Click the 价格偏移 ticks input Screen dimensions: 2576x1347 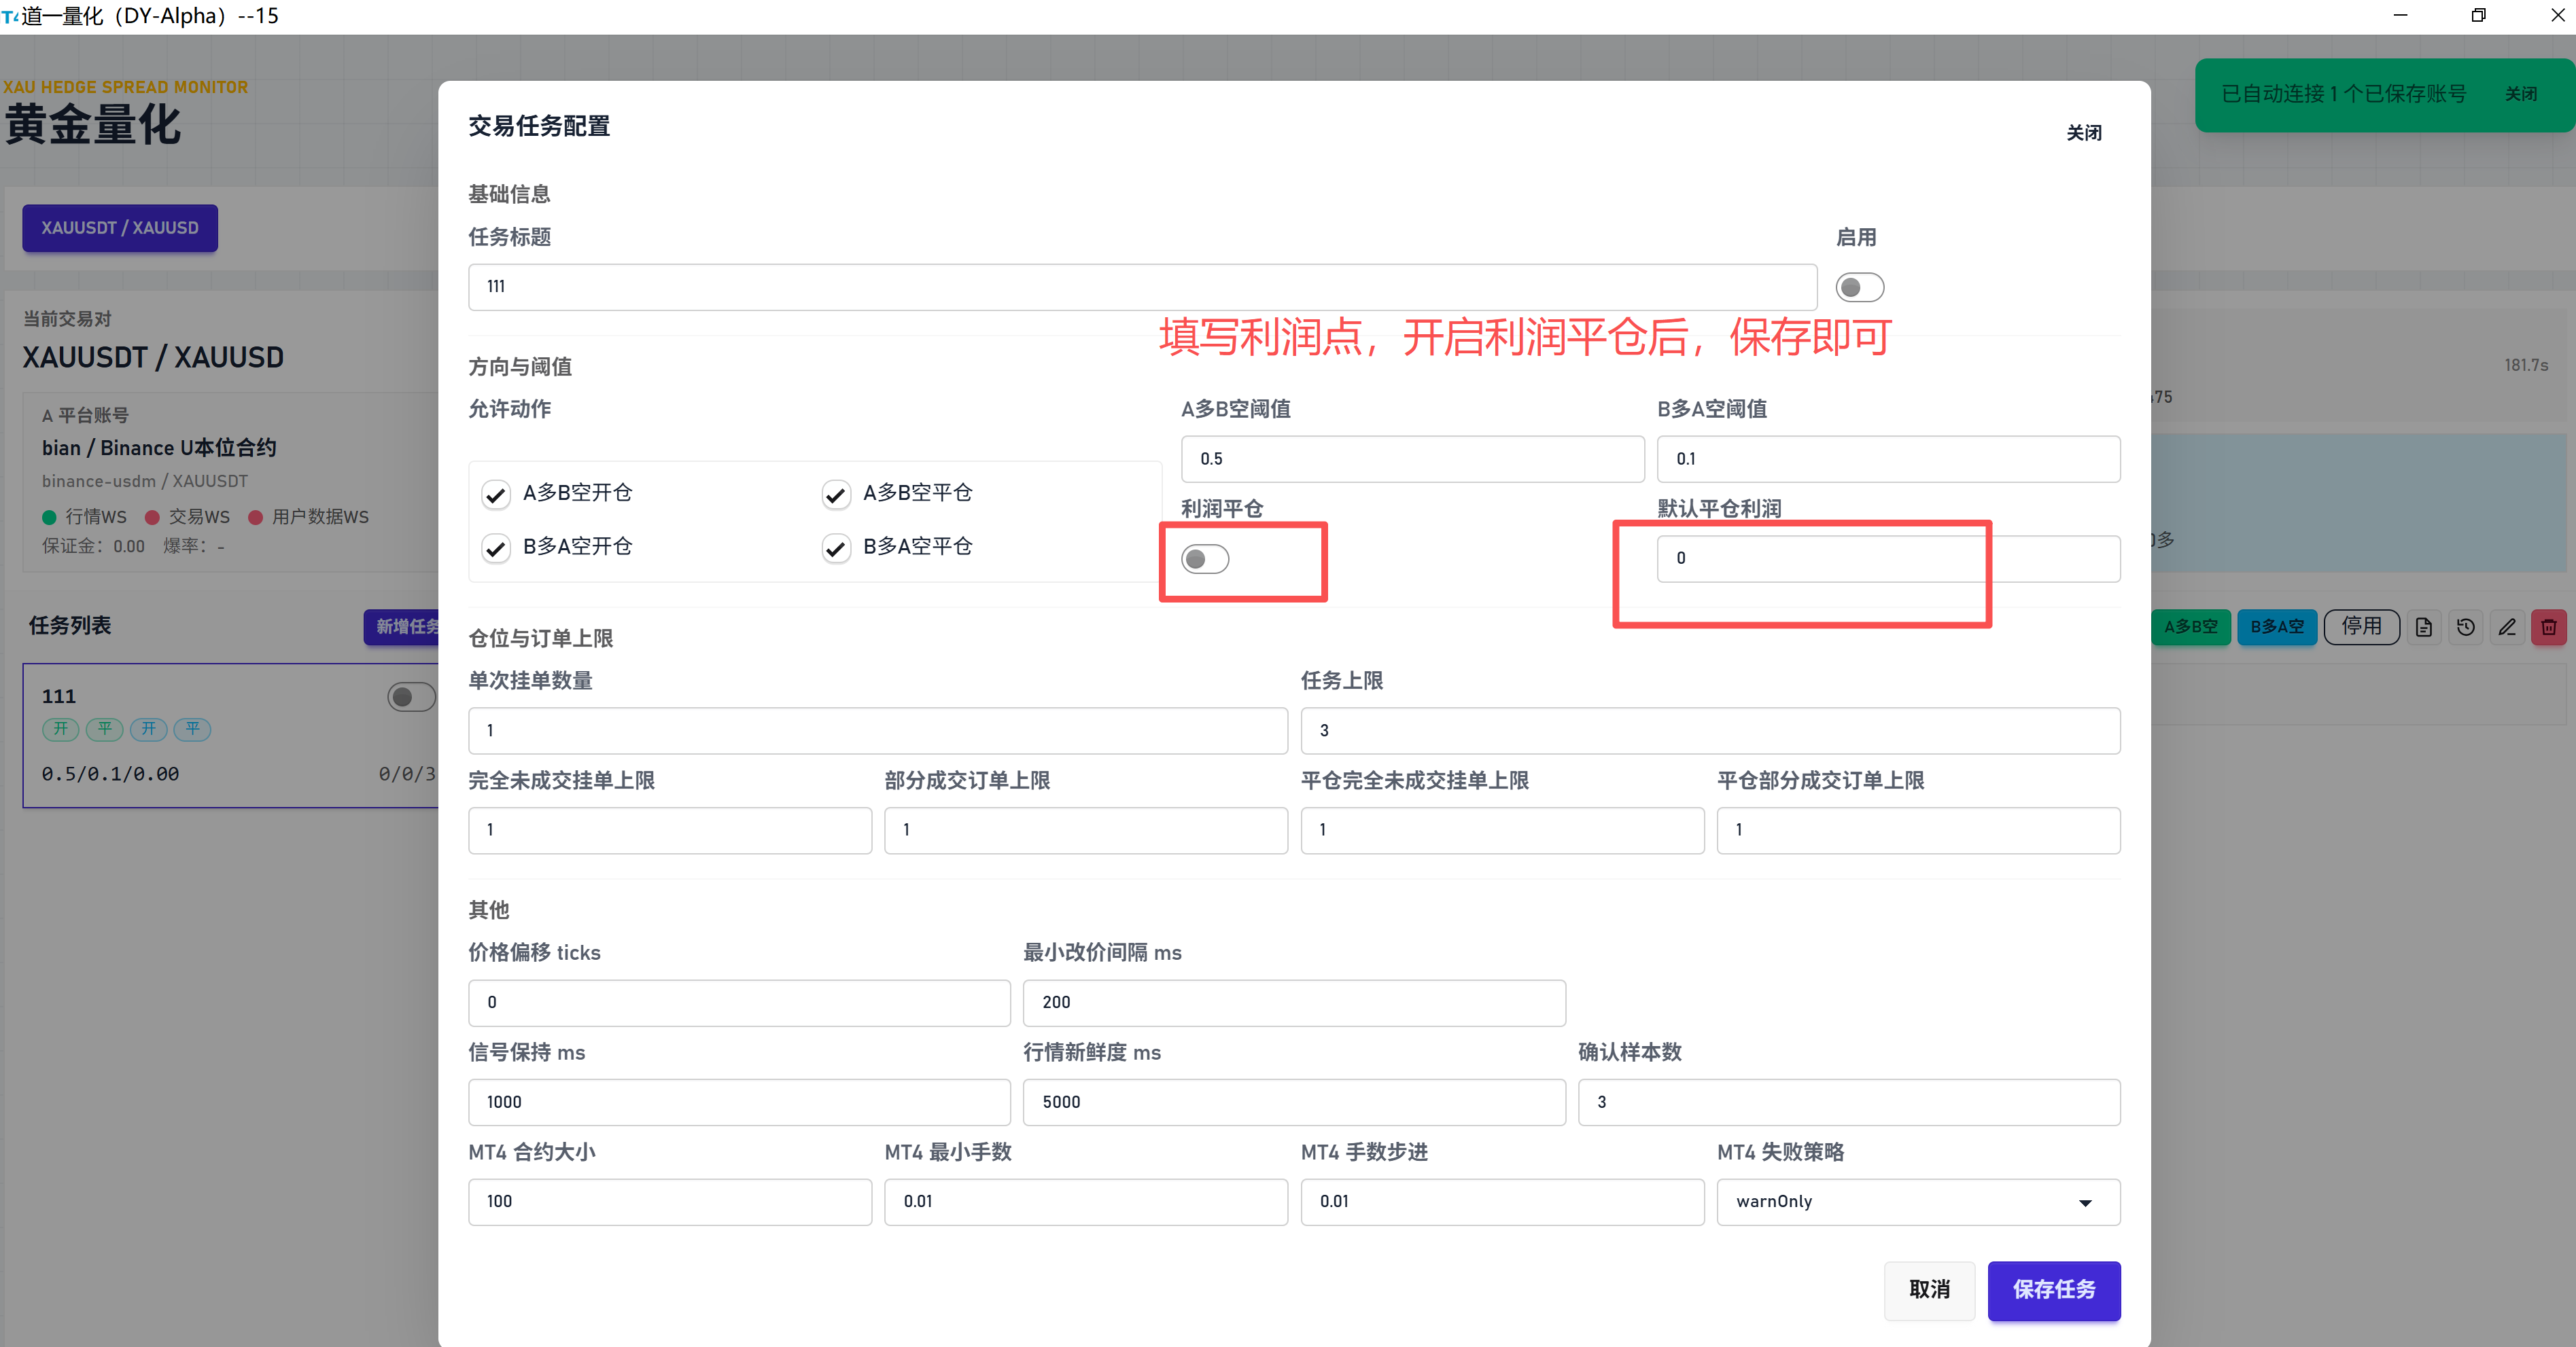tap(739, 1002)
